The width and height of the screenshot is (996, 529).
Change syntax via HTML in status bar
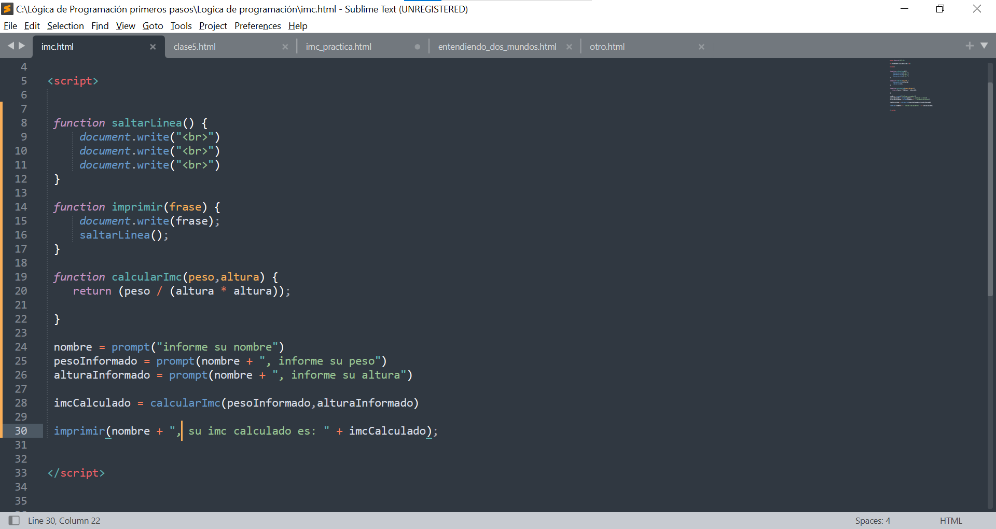click(x=951, y=521)
